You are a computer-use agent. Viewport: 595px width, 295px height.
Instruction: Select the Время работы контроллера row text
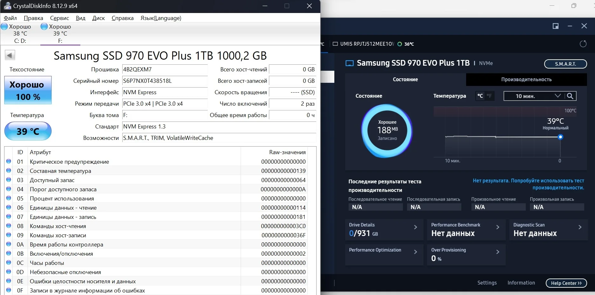[66, 245]
